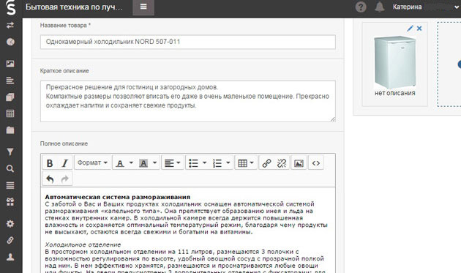Open the gift box sidebar icon
Screen dimensions: 461x273
pyautogui.click(x=10, y=202)
